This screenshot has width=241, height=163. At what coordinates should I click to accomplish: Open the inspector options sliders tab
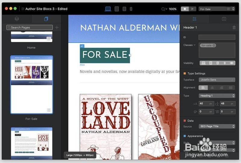point(194,19)
